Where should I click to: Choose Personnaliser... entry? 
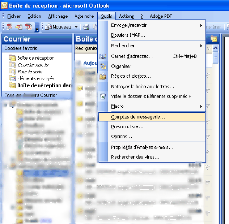coord(152,127)
